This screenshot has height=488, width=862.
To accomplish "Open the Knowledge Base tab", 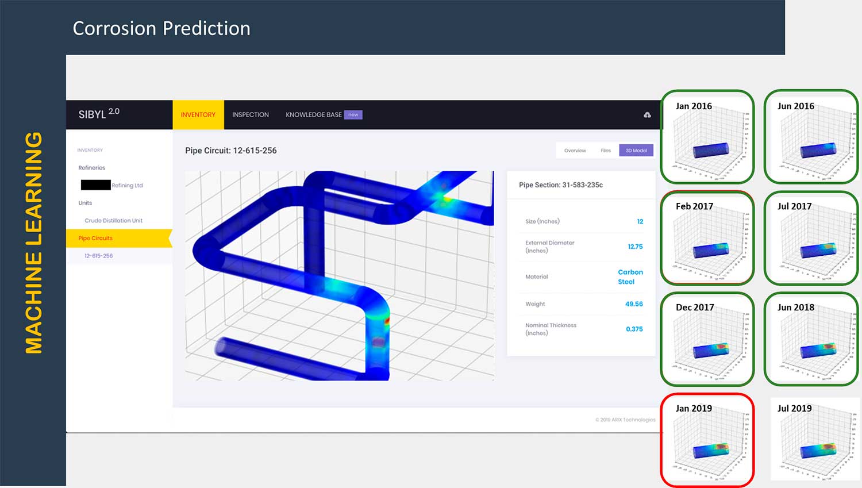I will pyautogui.click(x=313, y=115).
